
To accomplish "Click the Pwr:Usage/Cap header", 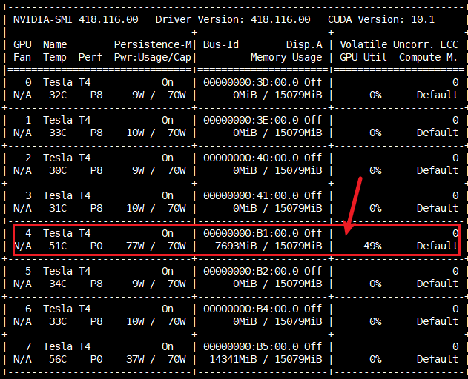I will tap(153, 57).
